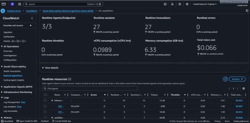Open Investigations in the sidebar
This screenshot has width=250, height=123.
coord(10,55)
